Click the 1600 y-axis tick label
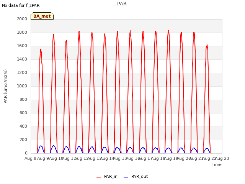 [x=22, y=46]
